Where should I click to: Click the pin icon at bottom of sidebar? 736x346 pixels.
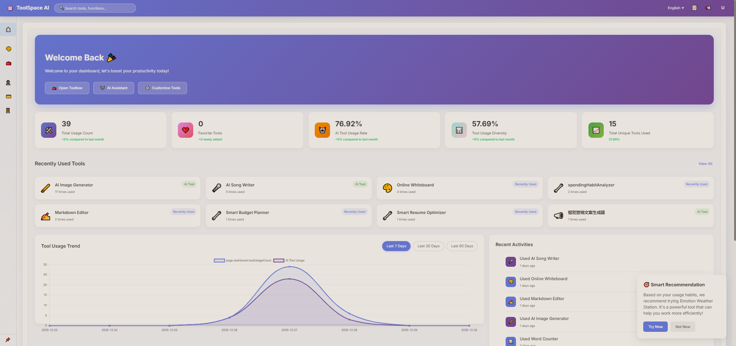tap(8, 339)
